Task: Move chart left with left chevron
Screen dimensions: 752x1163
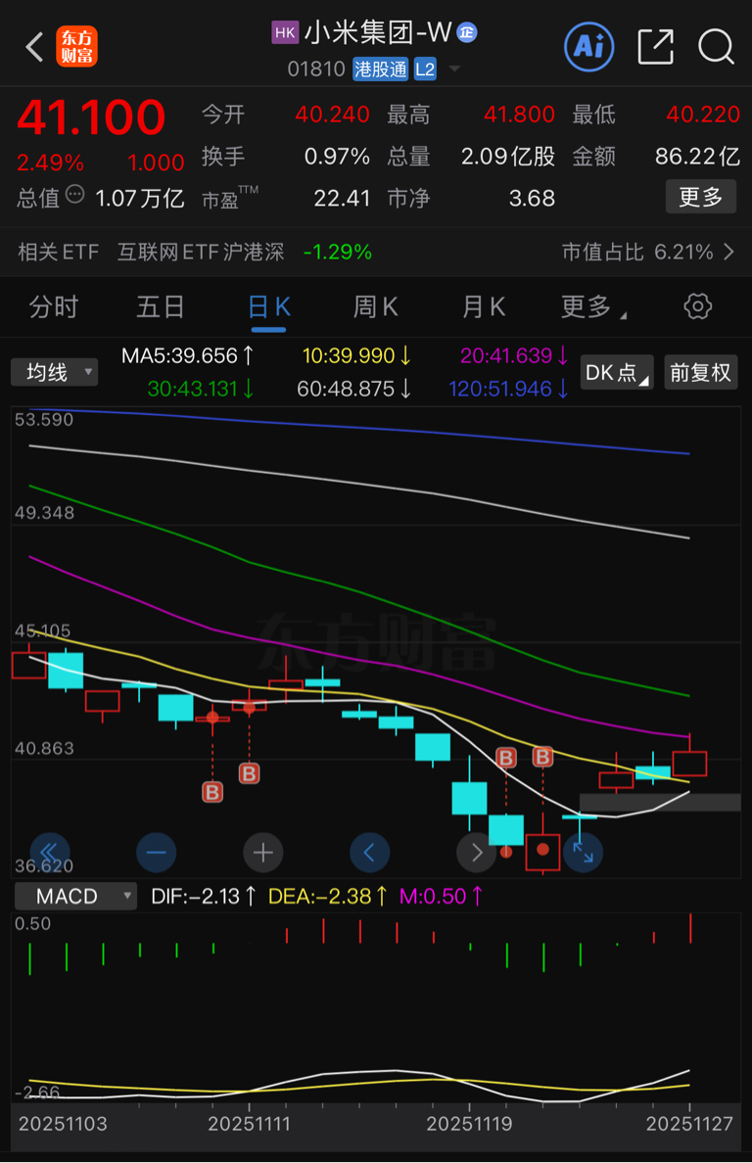Action: pyautogui.click(x=369, y=853)
